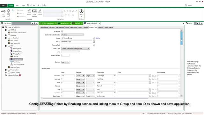Open the Alarm properties tab
Viewport: 204px width, 115px height.
(67, 27)
